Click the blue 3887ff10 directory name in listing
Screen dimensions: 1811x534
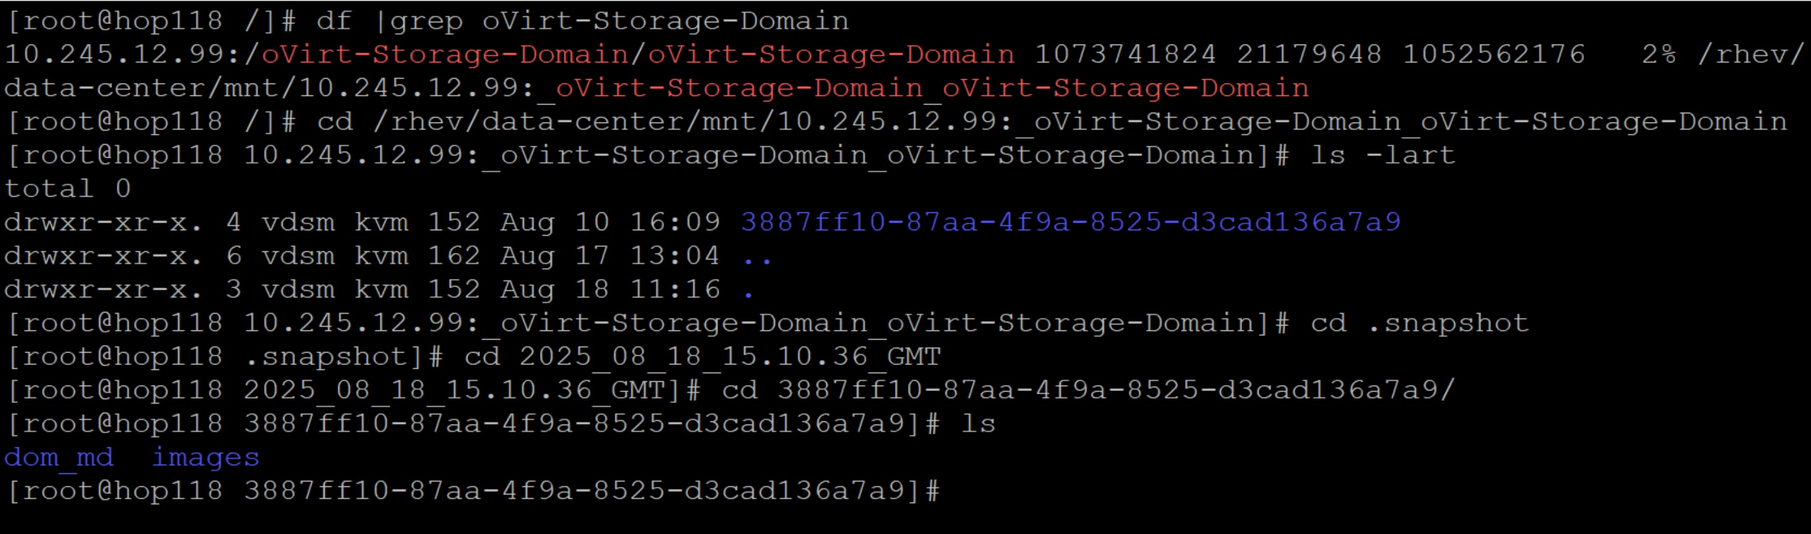click(1071, 222)
